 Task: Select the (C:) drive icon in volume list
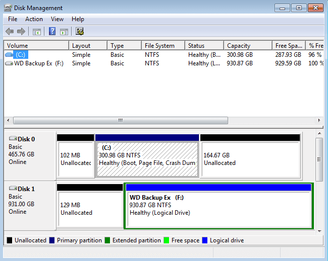[10, 54]
